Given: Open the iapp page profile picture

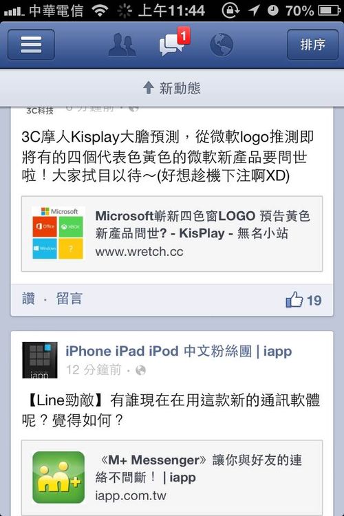Looking at the screenshot, I should tap(40, 360).
